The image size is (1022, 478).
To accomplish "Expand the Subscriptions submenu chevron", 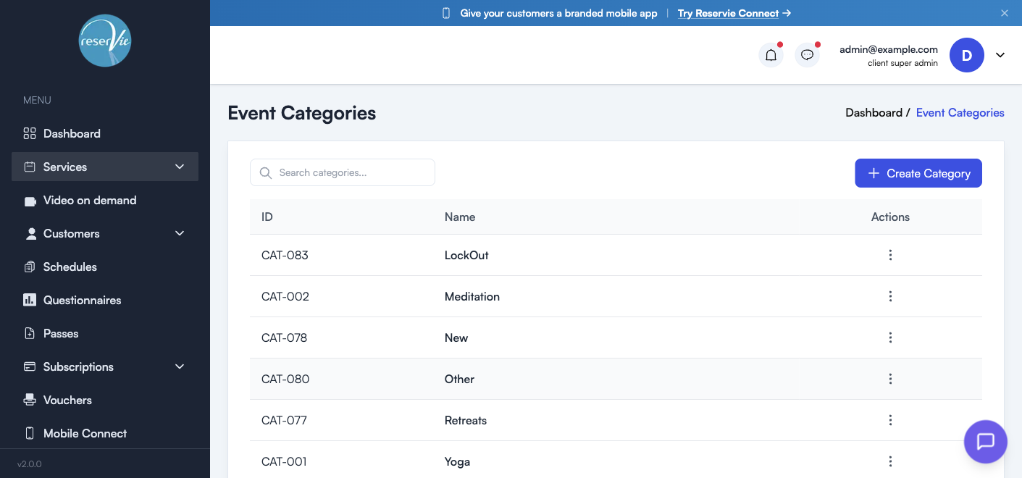I will click(x=180, y=366).
